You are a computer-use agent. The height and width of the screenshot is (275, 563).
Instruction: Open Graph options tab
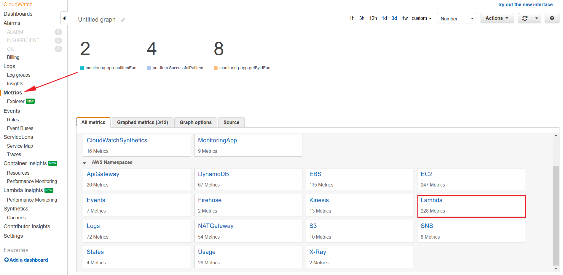point(196,122)
